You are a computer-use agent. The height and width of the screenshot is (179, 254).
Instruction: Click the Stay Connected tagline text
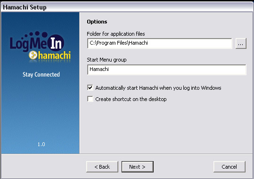pos(41,75)
